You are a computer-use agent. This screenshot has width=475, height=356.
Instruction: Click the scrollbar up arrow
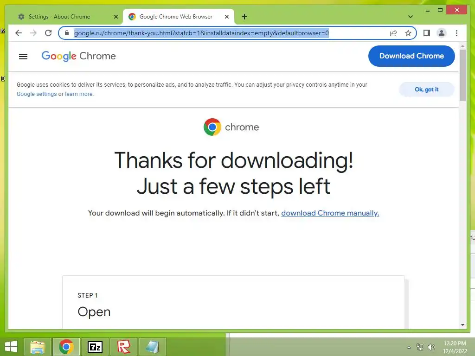(462, 46)
